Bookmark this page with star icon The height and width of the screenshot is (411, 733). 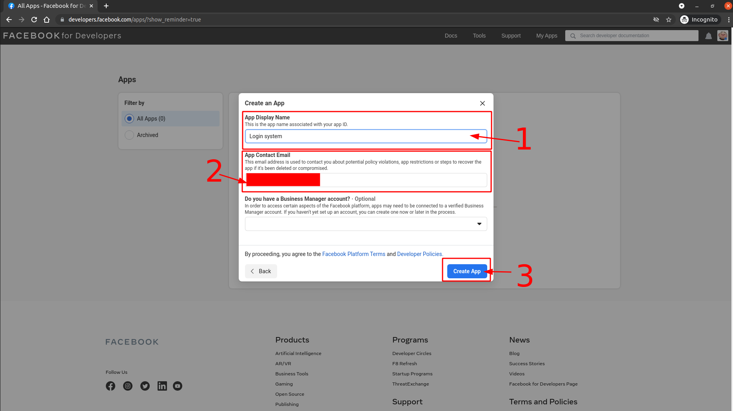click(669, 20)
